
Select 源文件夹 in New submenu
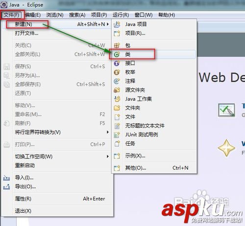154,90
